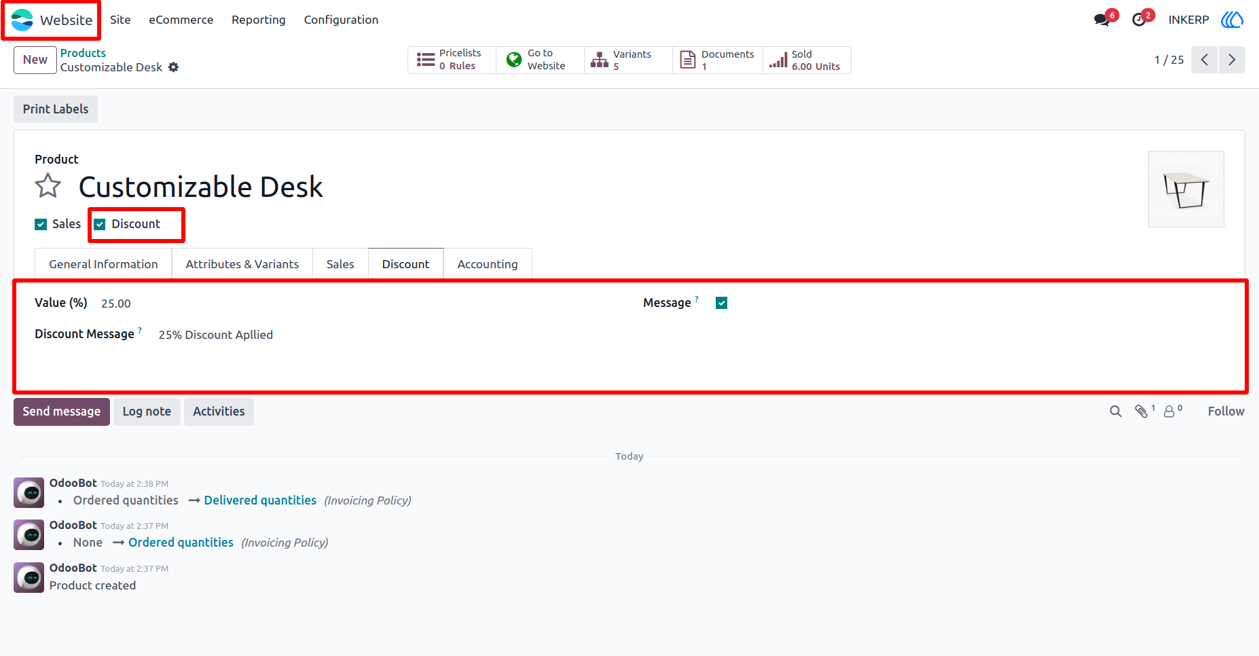
Task: Open Documents 1 stat button
Action: tap(718, 60)
